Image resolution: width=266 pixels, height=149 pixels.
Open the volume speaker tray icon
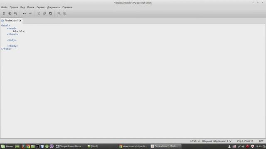[243, 147]
